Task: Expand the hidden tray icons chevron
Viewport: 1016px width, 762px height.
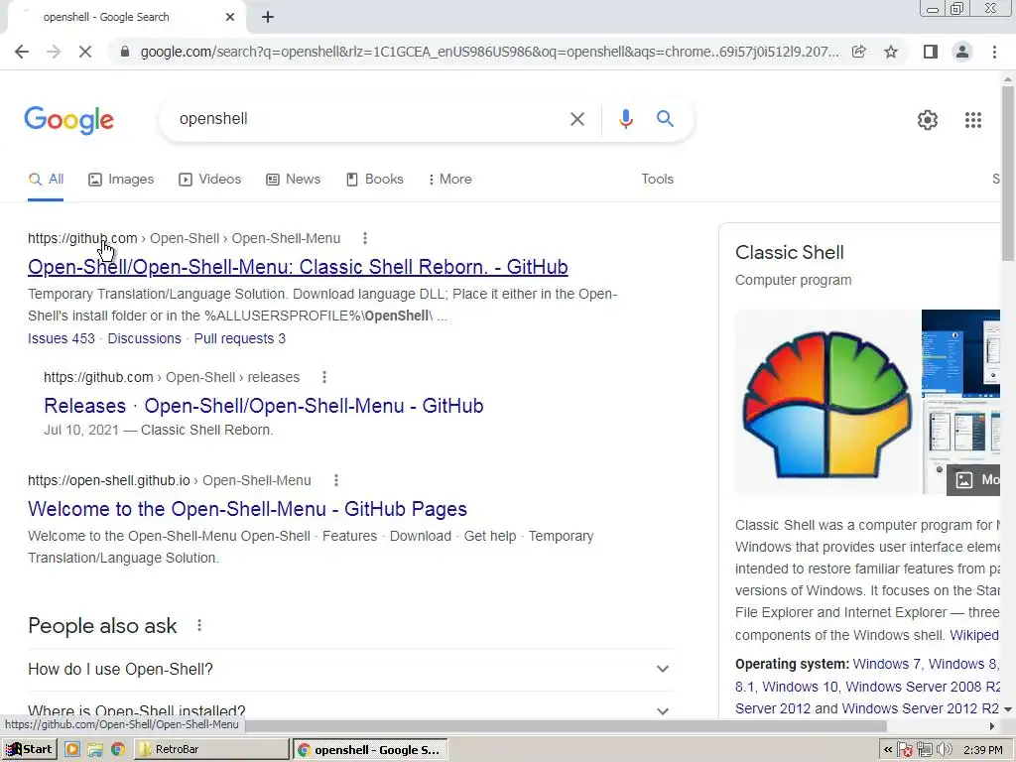Action: (x=888, y=750)
